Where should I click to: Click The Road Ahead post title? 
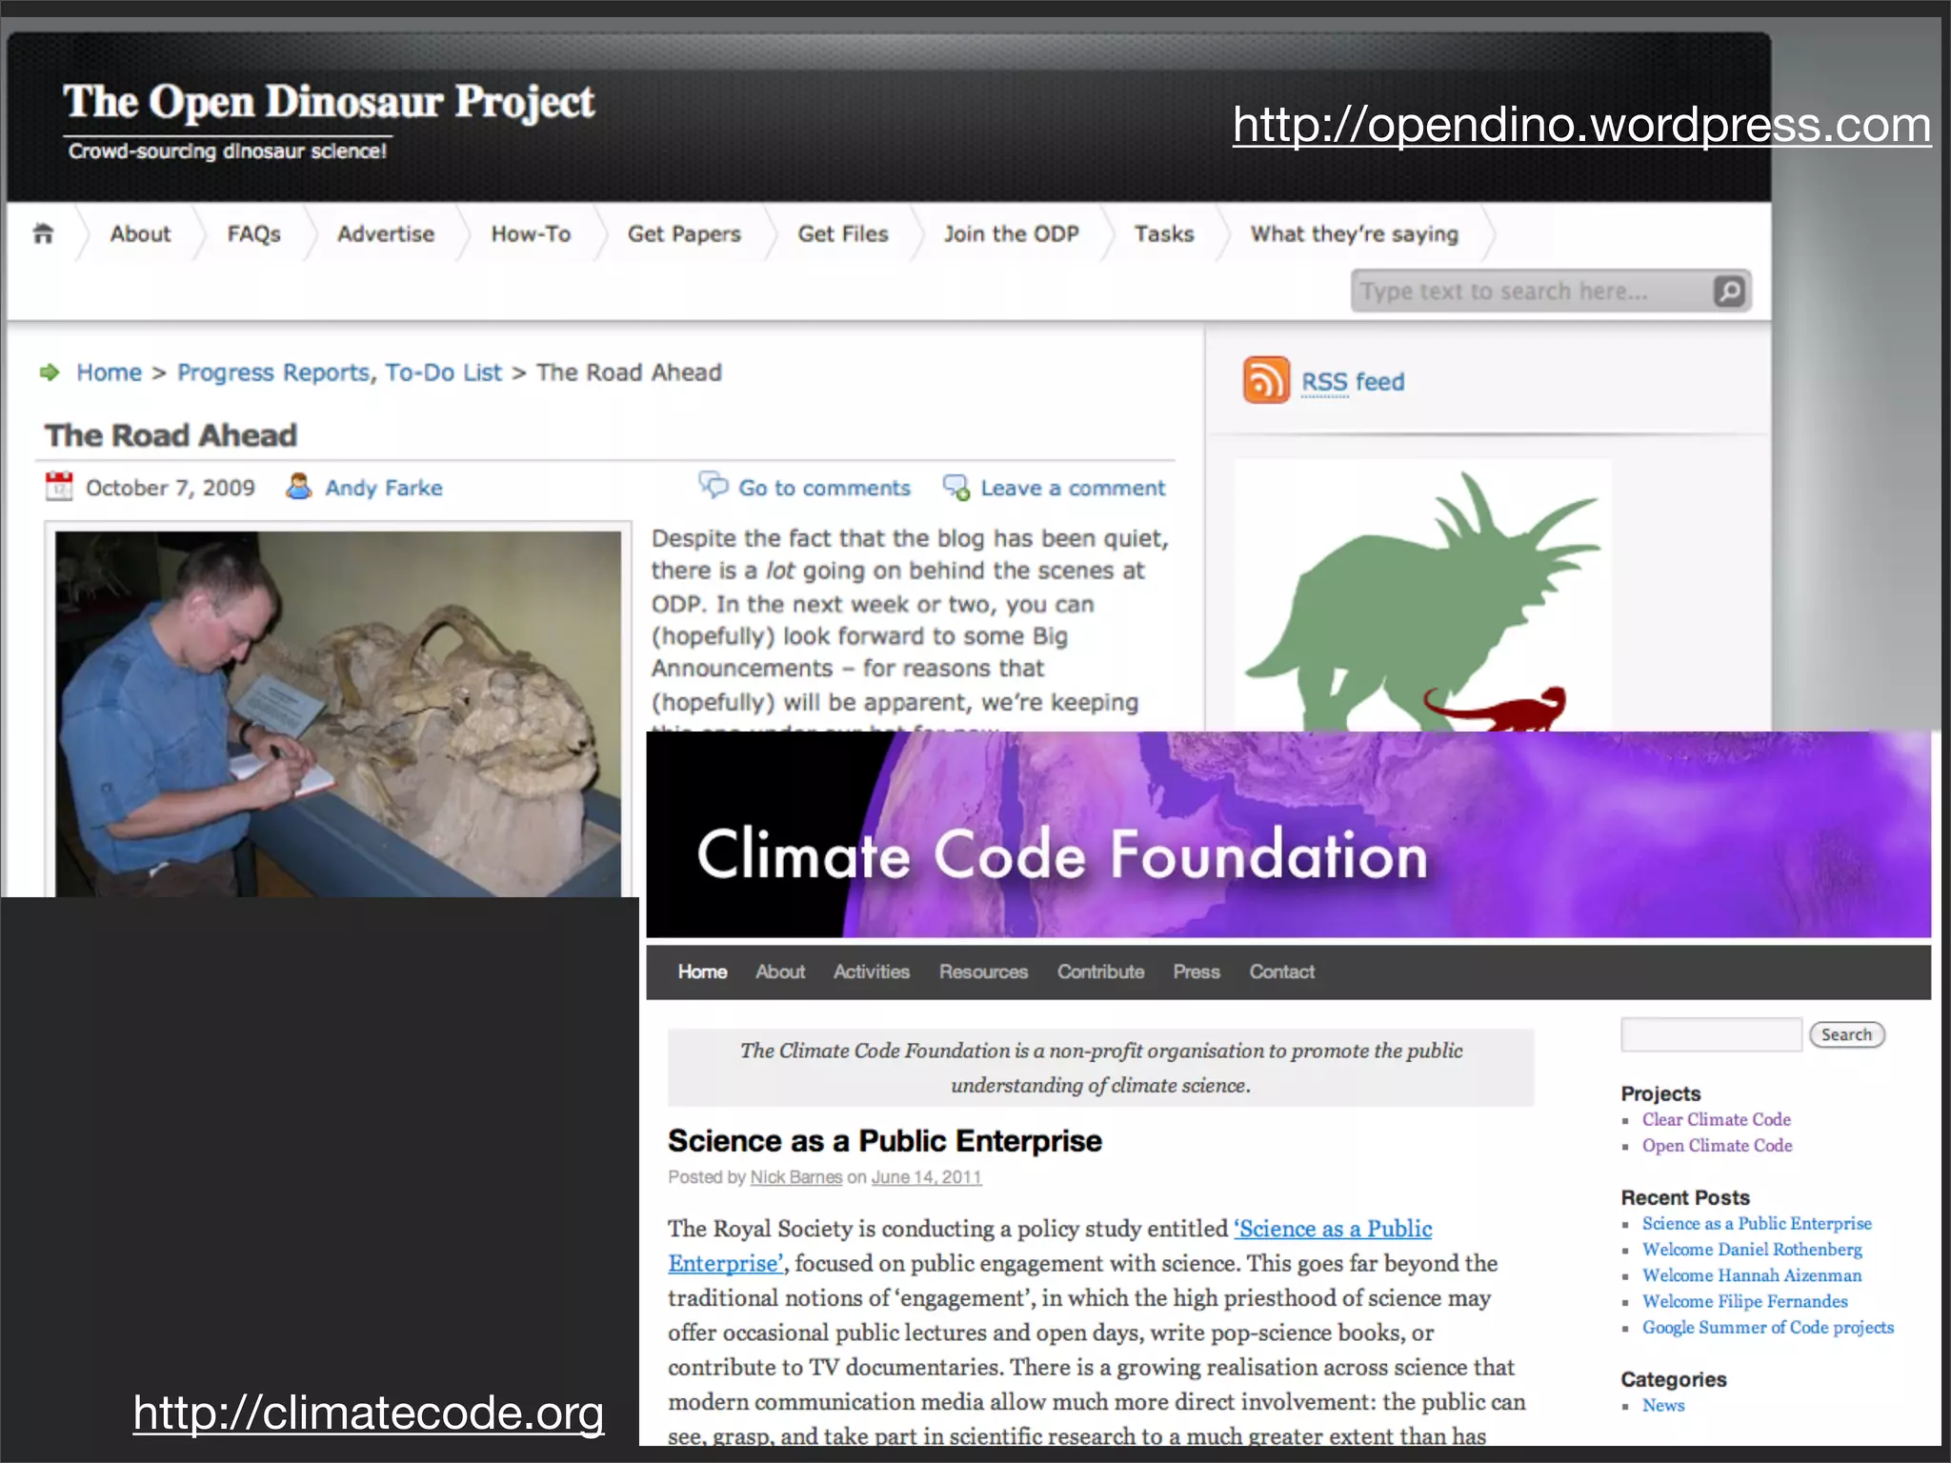coord(171,435)
